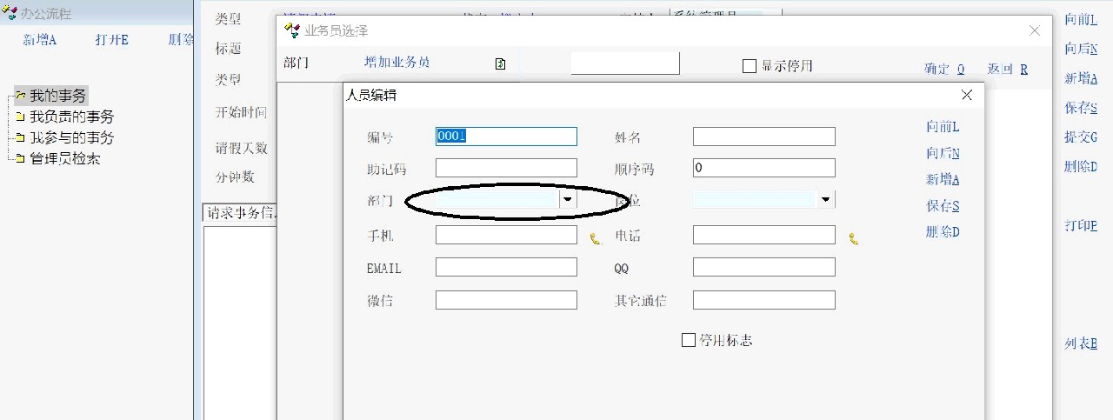Click the green refresh icon near 增加业务员
The width and height of the screenshot is (1113, 420).
click(500, 63)
